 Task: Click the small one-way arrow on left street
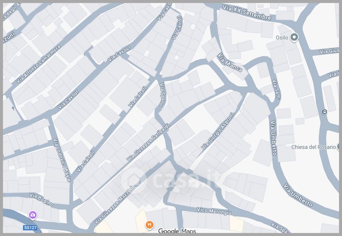13,108
